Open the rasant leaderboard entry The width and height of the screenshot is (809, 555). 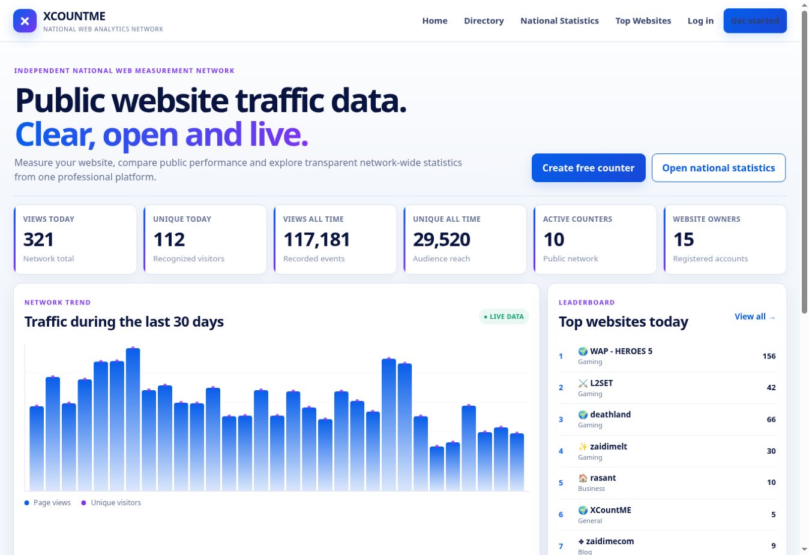(x=667, y=483)
